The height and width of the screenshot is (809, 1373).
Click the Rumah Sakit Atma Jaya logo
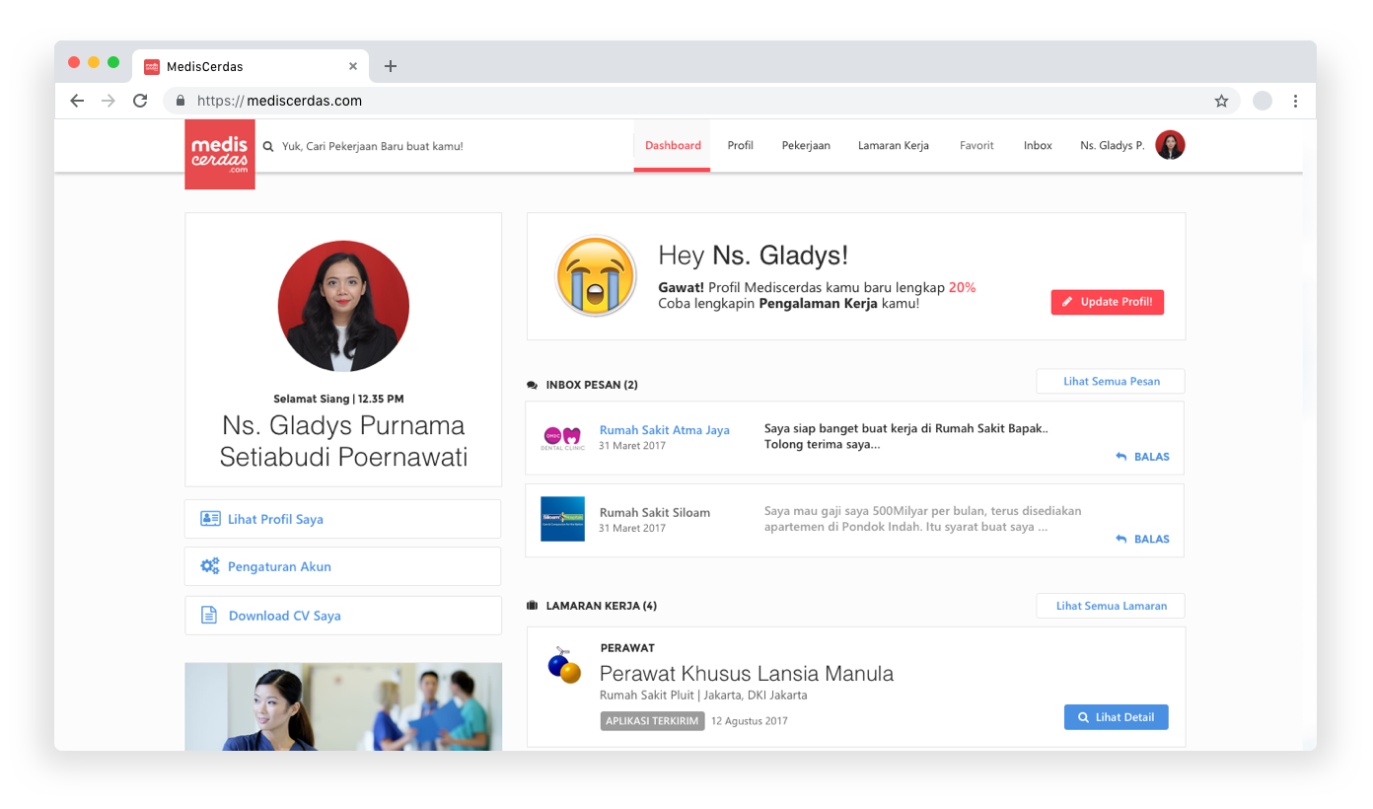(562, 437)
